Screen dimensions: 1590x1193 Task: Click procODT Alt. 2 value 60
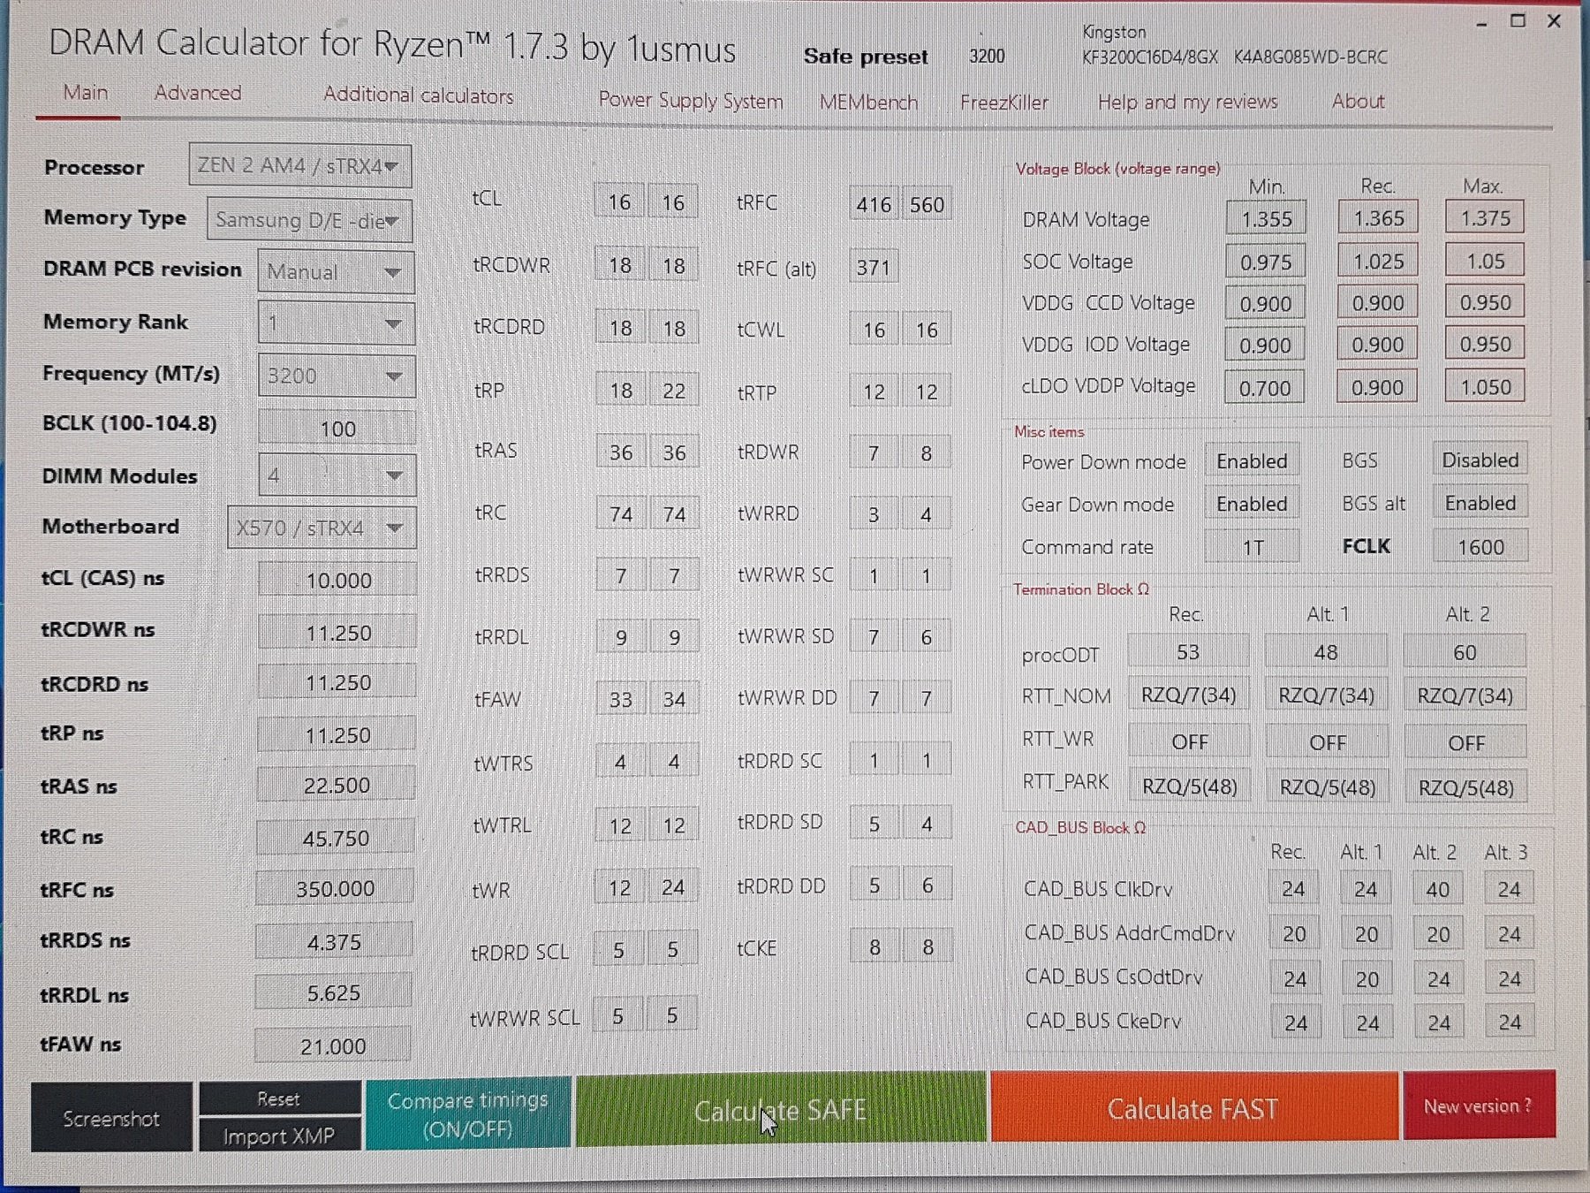pos(1465,652)
